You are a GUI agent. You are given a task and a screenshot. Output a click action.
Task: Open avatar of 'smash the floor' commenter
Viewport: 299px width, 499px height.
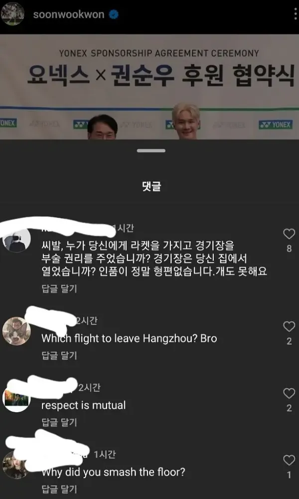(16, 465)
